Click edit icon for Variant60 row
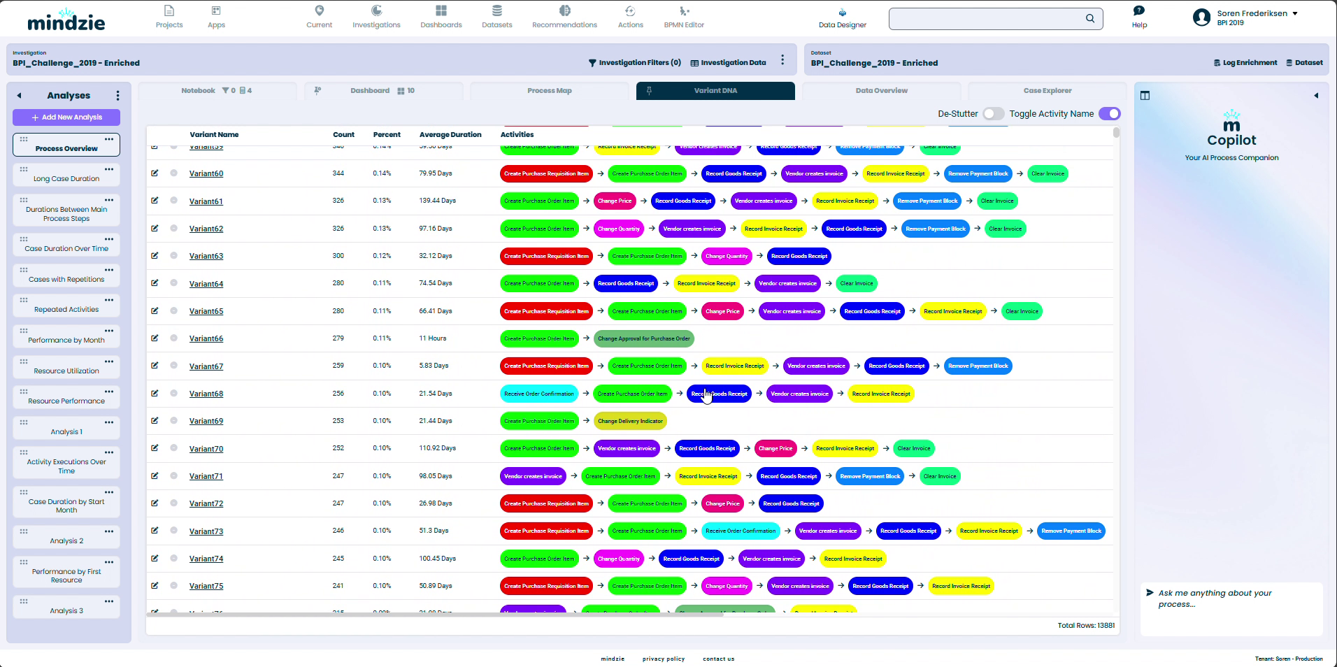 (x=155, y=173)
